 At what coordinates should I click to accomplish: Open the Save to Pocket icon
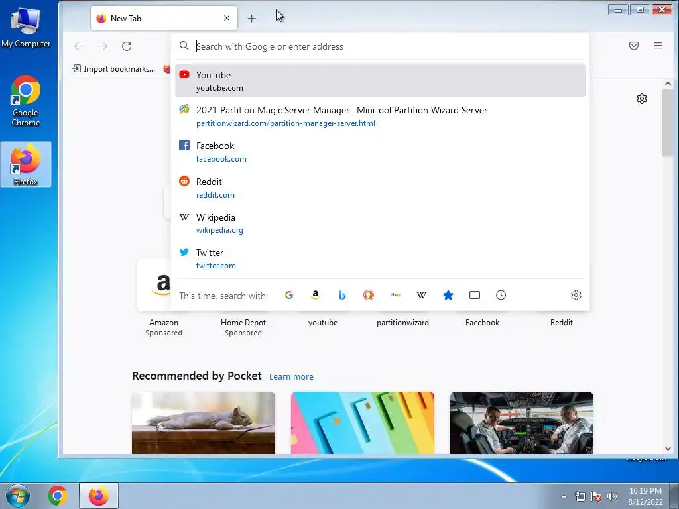pyautogui.click(x=633, y=46)
